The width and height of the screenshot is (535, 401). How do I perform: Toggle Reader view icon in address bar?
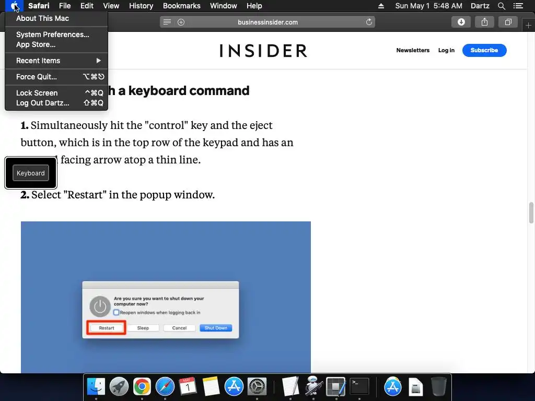click(x=167, y=22)
